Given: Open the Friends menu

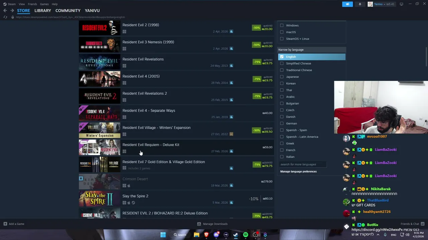Looking at the screenshot, I should [x=32, y=4].
